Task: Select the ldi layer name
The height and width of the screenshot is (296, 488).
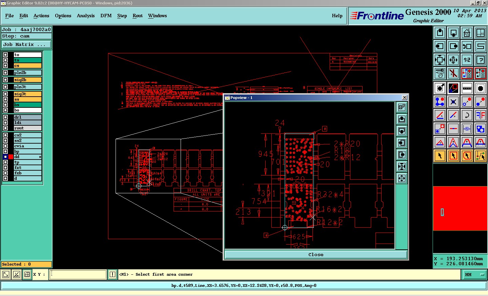Action: (x=27, y=123)
